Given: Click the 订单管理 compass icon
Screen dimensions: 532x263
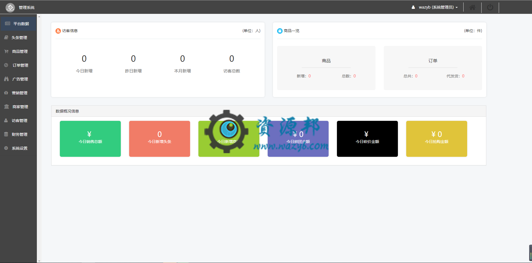Looking at the screenshot, I should point(6,65).
